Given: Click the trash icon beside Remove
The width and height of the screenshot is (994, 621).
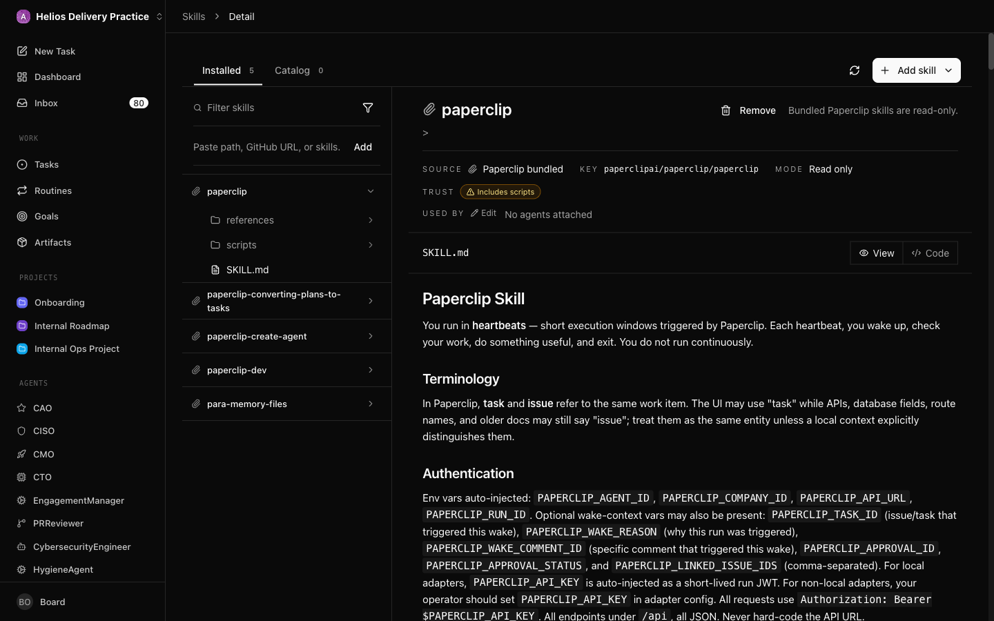Looking at the screenshot, I should [x=725, y=110].
